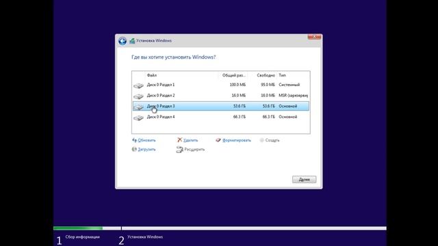Select the row Диск 0 Раздел 3
The image size is (438, 246).
[220, 106]
